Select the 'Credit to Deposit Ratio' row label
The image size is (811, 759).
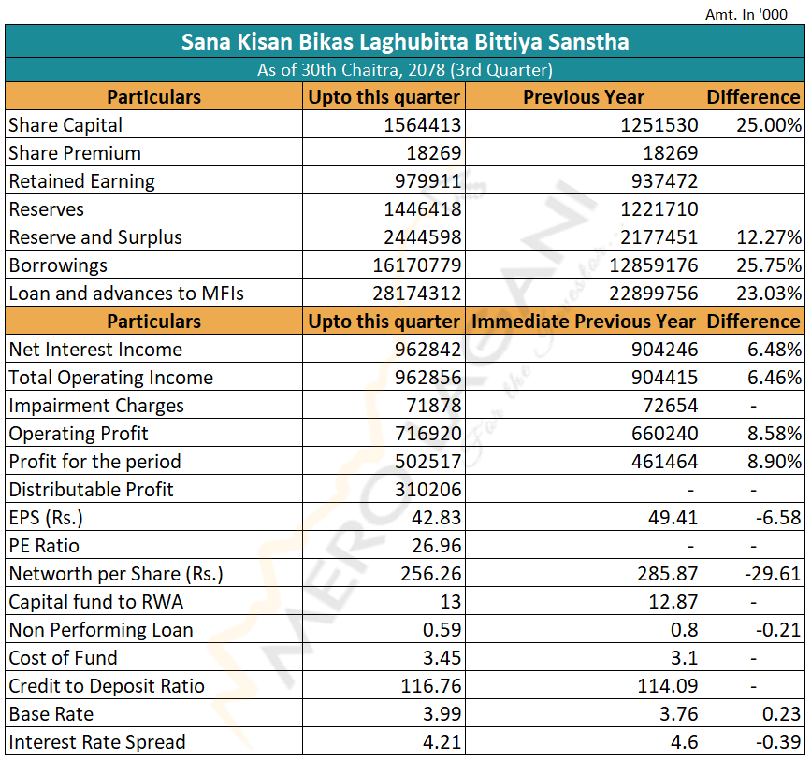pos(107,686)
